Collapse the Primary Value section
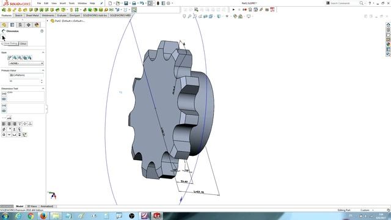Image resolution: width=391 pixels, height=220 pixels. 43,71
